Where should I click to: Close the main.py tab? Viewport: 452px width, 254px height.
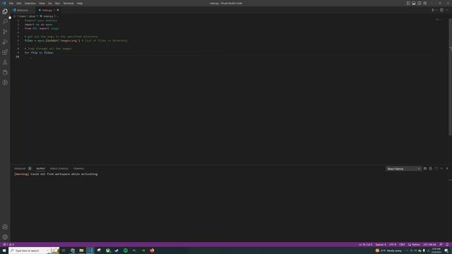[x=58, y=10]
